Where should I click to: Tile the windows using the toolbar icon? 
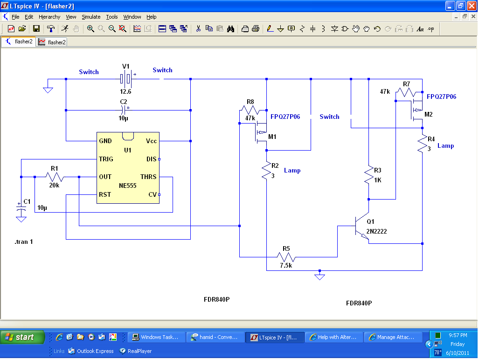pos(162,29)
